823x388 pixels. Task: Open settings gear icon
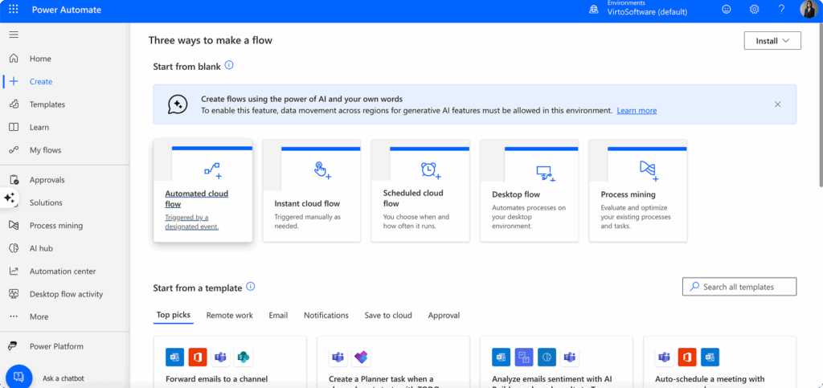754,10
